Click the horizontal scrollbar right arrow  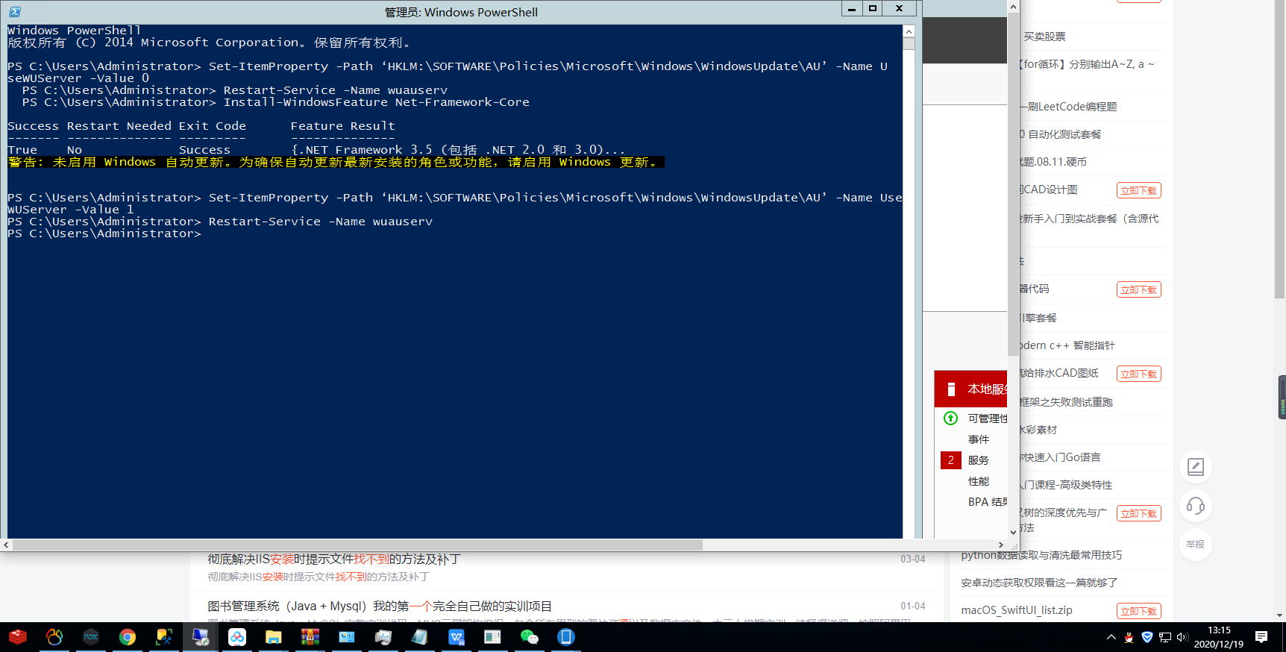click(1001, 545)
